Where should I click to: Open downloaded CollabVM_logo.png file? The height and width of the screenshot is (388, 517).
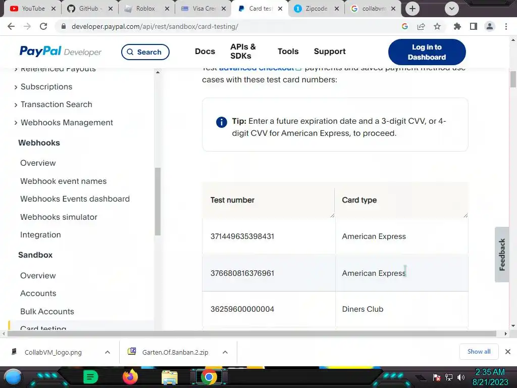pos(53,352)
